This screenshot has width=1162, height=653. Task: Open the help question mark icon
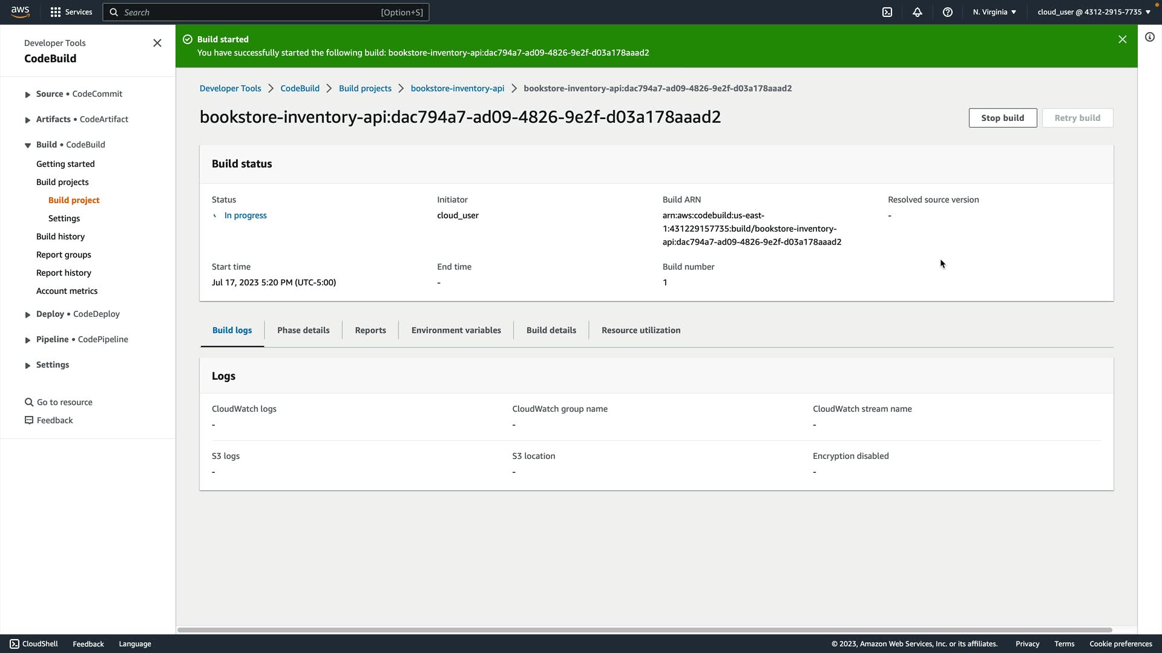pyautogui.click(x=948, y=12)
